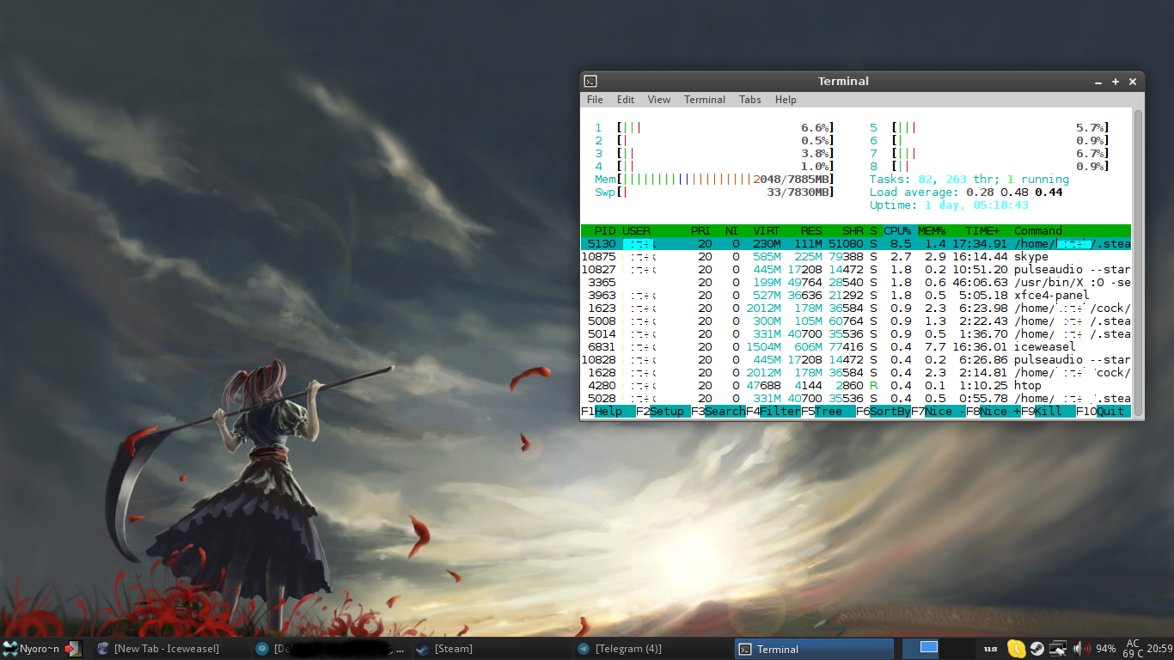Click the Swp usage meter bar
Viewport: 1174px width, 660px height.
[x=714, y=192]
